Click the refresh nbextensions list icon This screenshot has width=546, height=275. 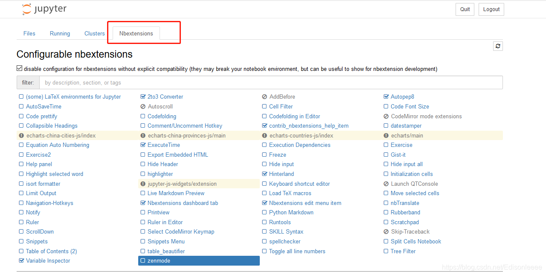(498, 46)
